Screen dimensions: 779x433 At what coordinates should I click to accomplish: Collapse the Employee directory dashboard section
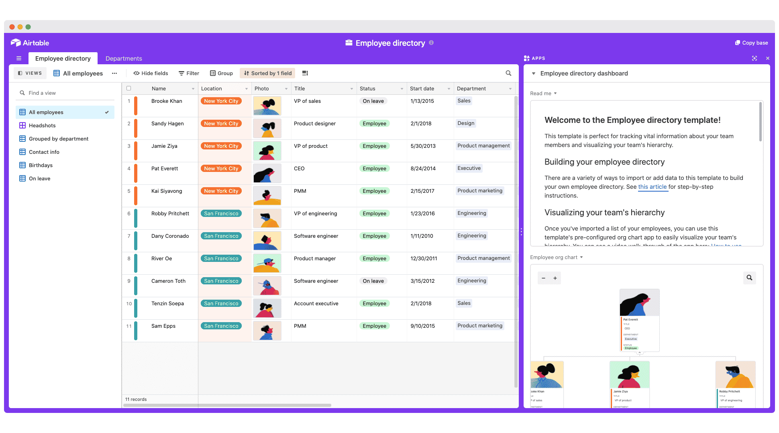533,73
